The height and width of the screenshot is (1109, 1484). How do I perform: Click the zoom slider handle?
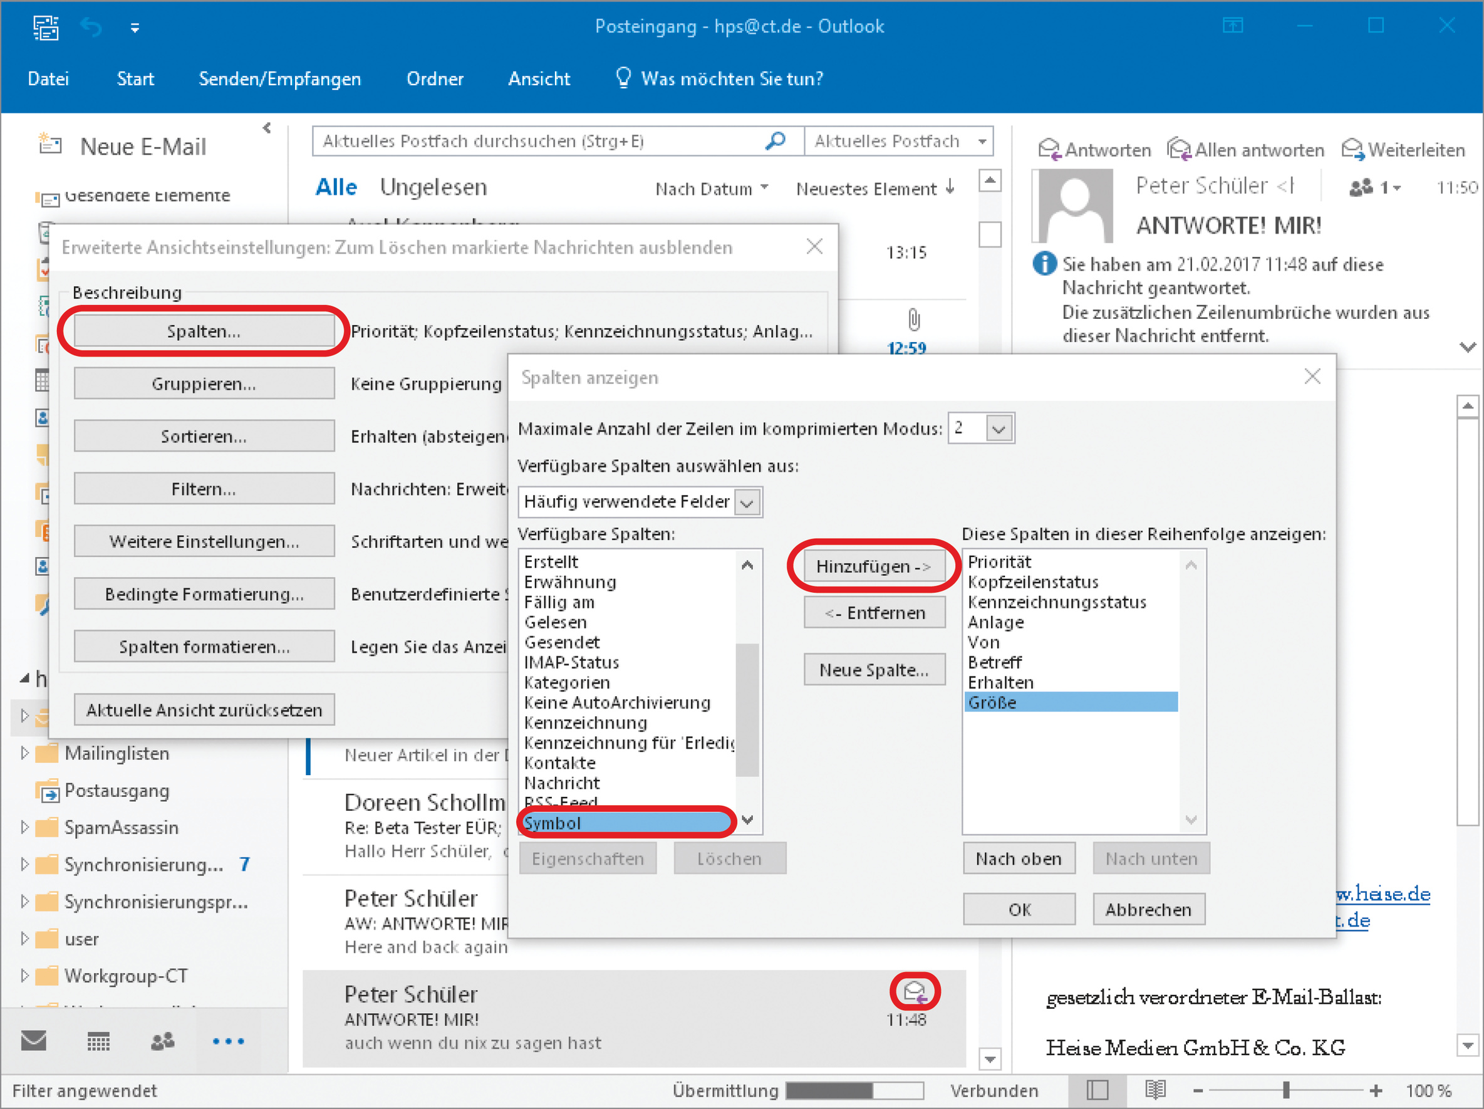coord(1286,1090)
